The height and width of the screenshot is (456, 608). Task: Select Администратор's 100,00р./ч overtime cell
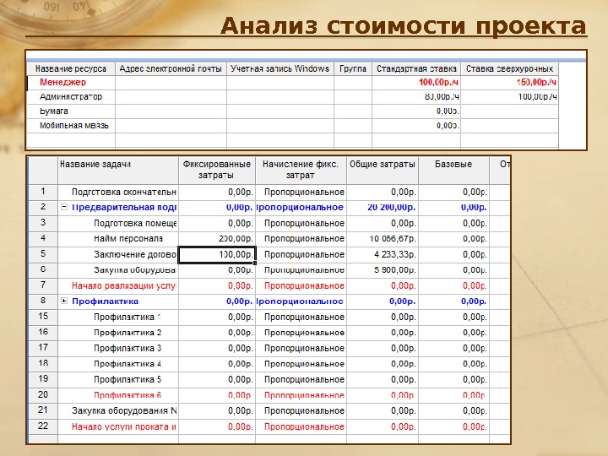coord(509,96)
